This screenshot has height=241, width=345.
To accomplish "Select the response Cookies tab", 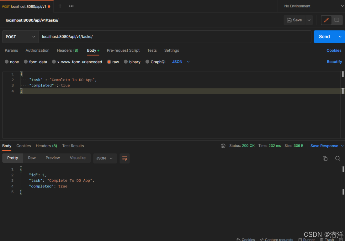I will tap(24, 146).
